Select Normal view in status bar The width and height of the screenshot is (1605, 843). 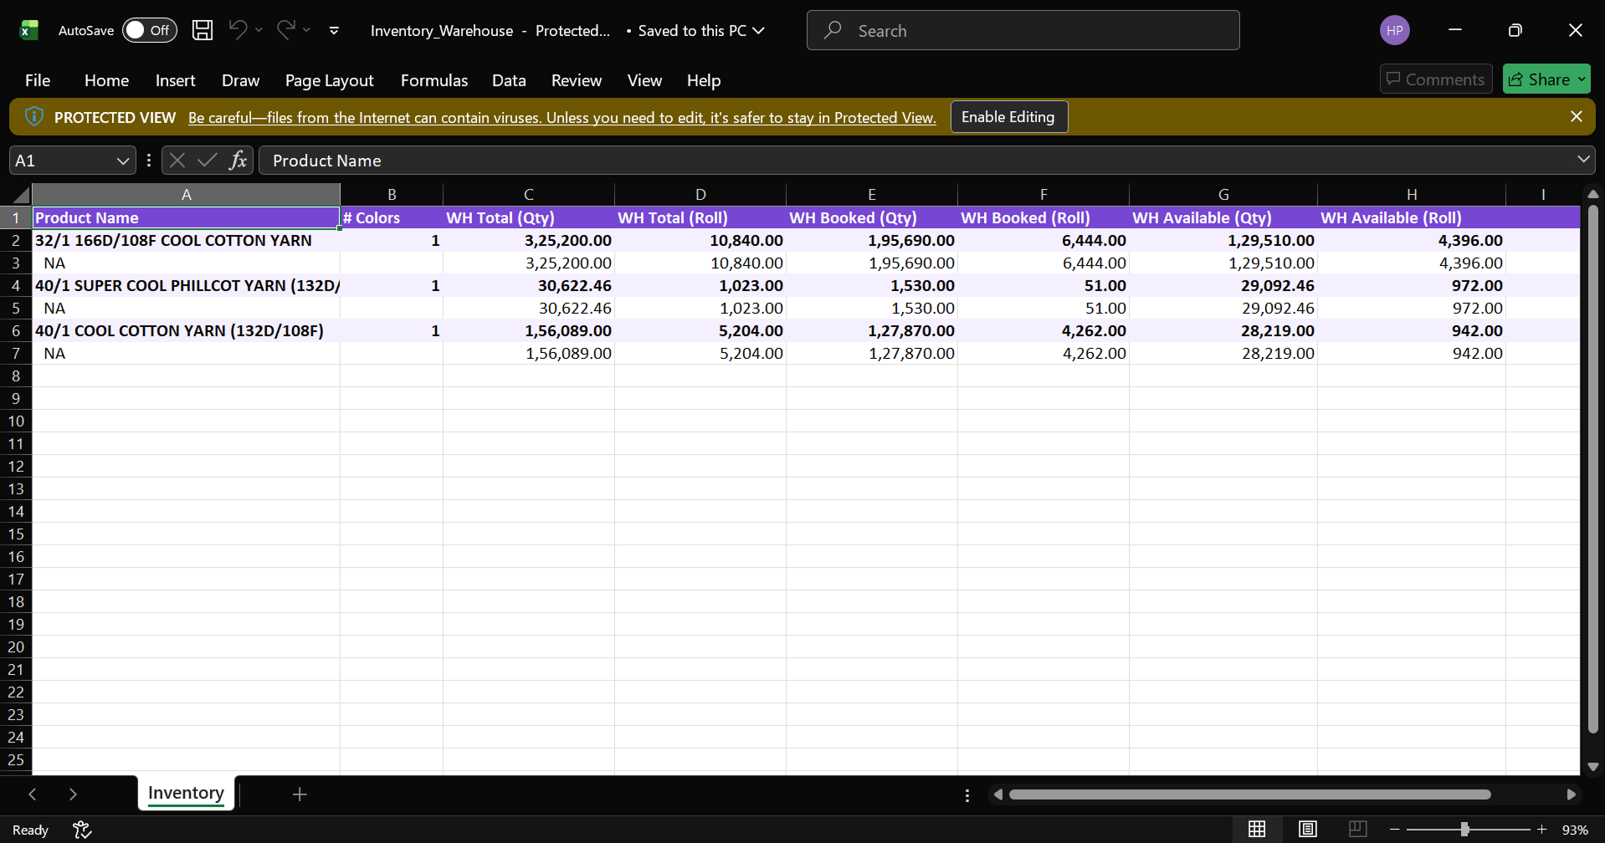[1257, 829]
